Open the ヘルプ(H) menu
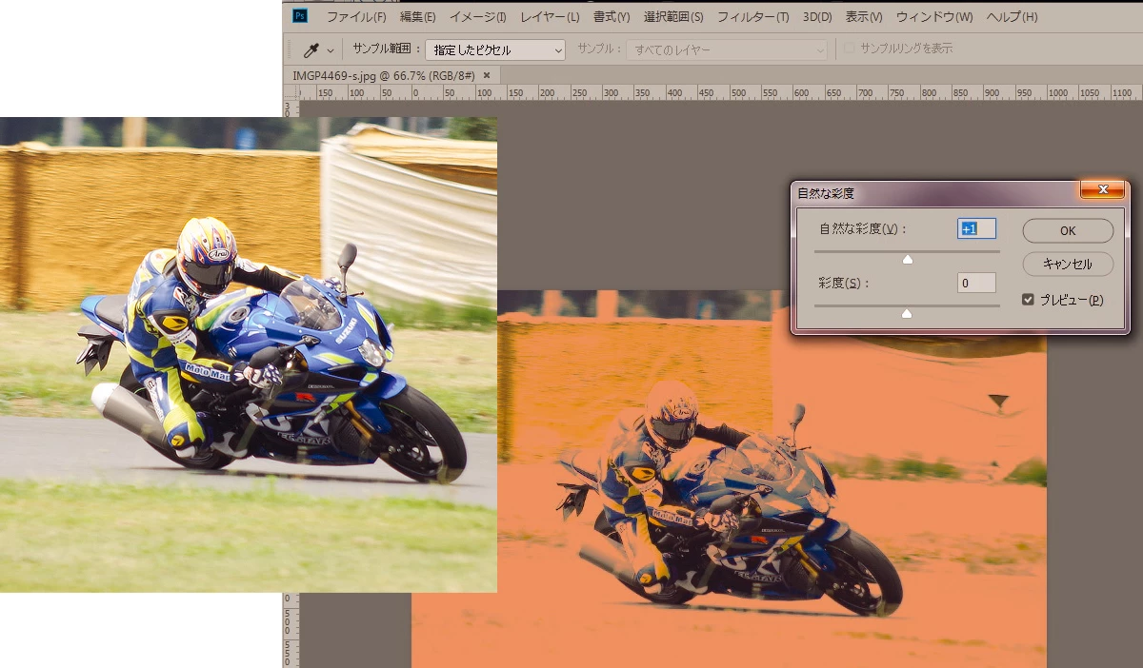 point(1012,17)
